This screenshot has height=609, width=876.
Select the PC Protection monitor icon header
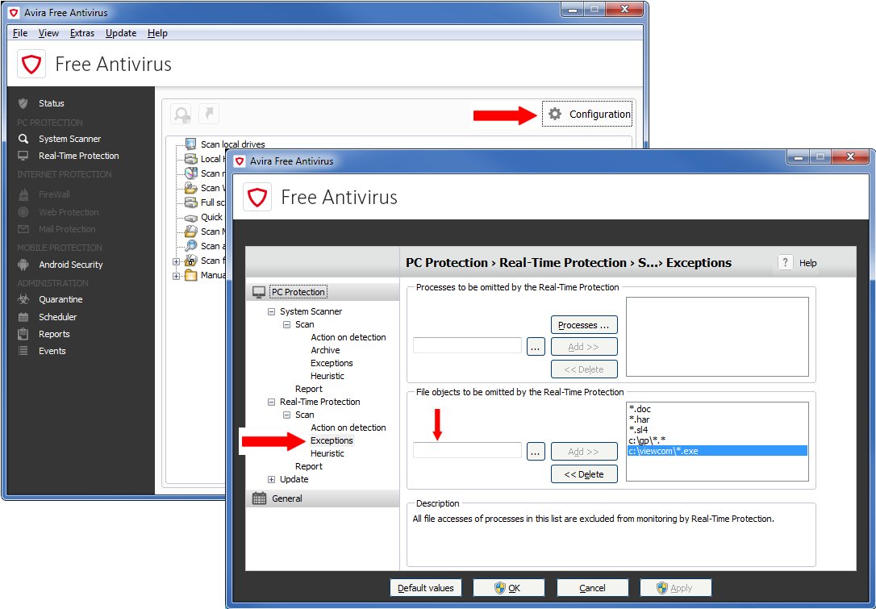[259, 292]
